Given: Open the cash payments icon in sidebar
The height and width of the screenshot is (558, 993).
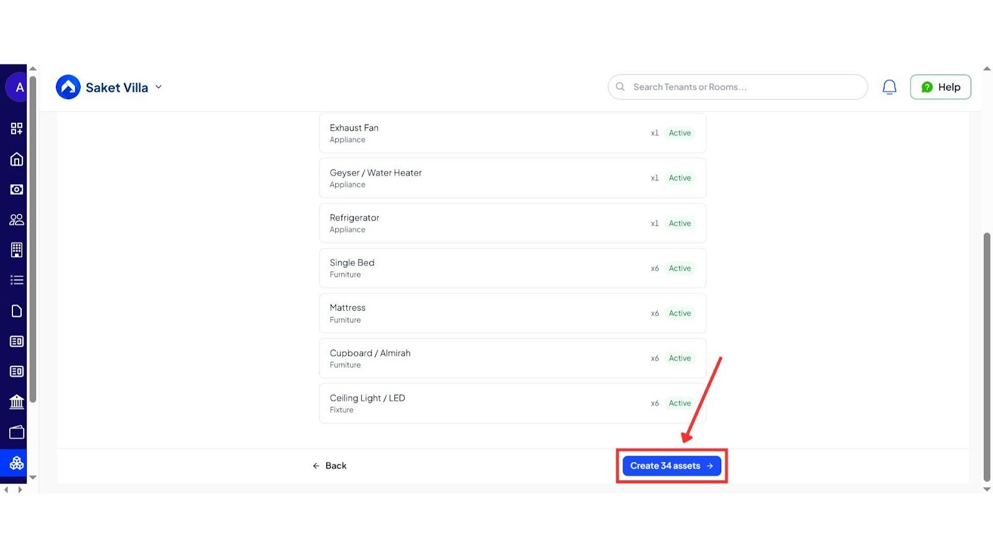Looking at the screenshot, I should tap(17, 190).
